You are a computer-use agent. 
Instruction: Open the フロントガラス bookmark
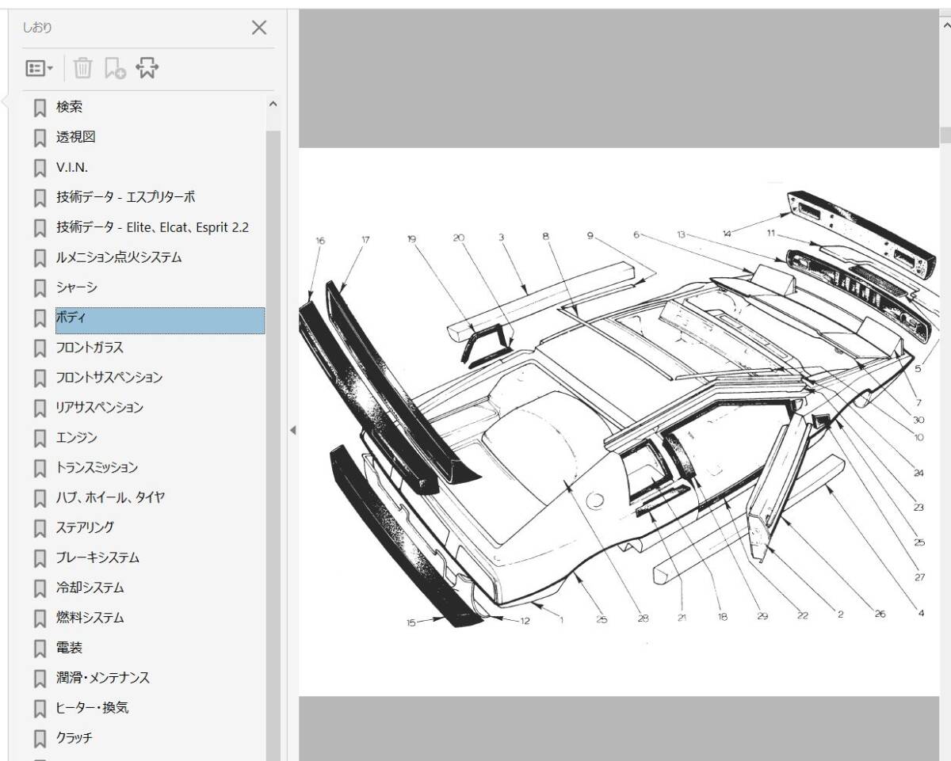pyautogui.click(x=90, y=348)
